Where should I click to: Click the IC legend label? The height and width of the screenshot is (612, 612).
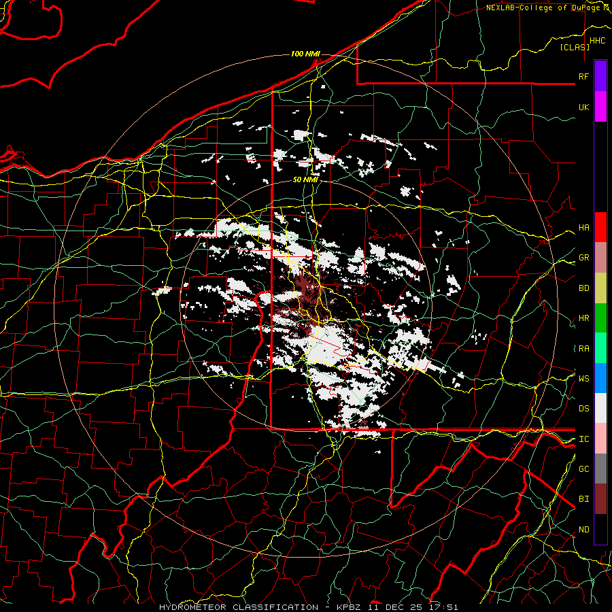[583, 439]
